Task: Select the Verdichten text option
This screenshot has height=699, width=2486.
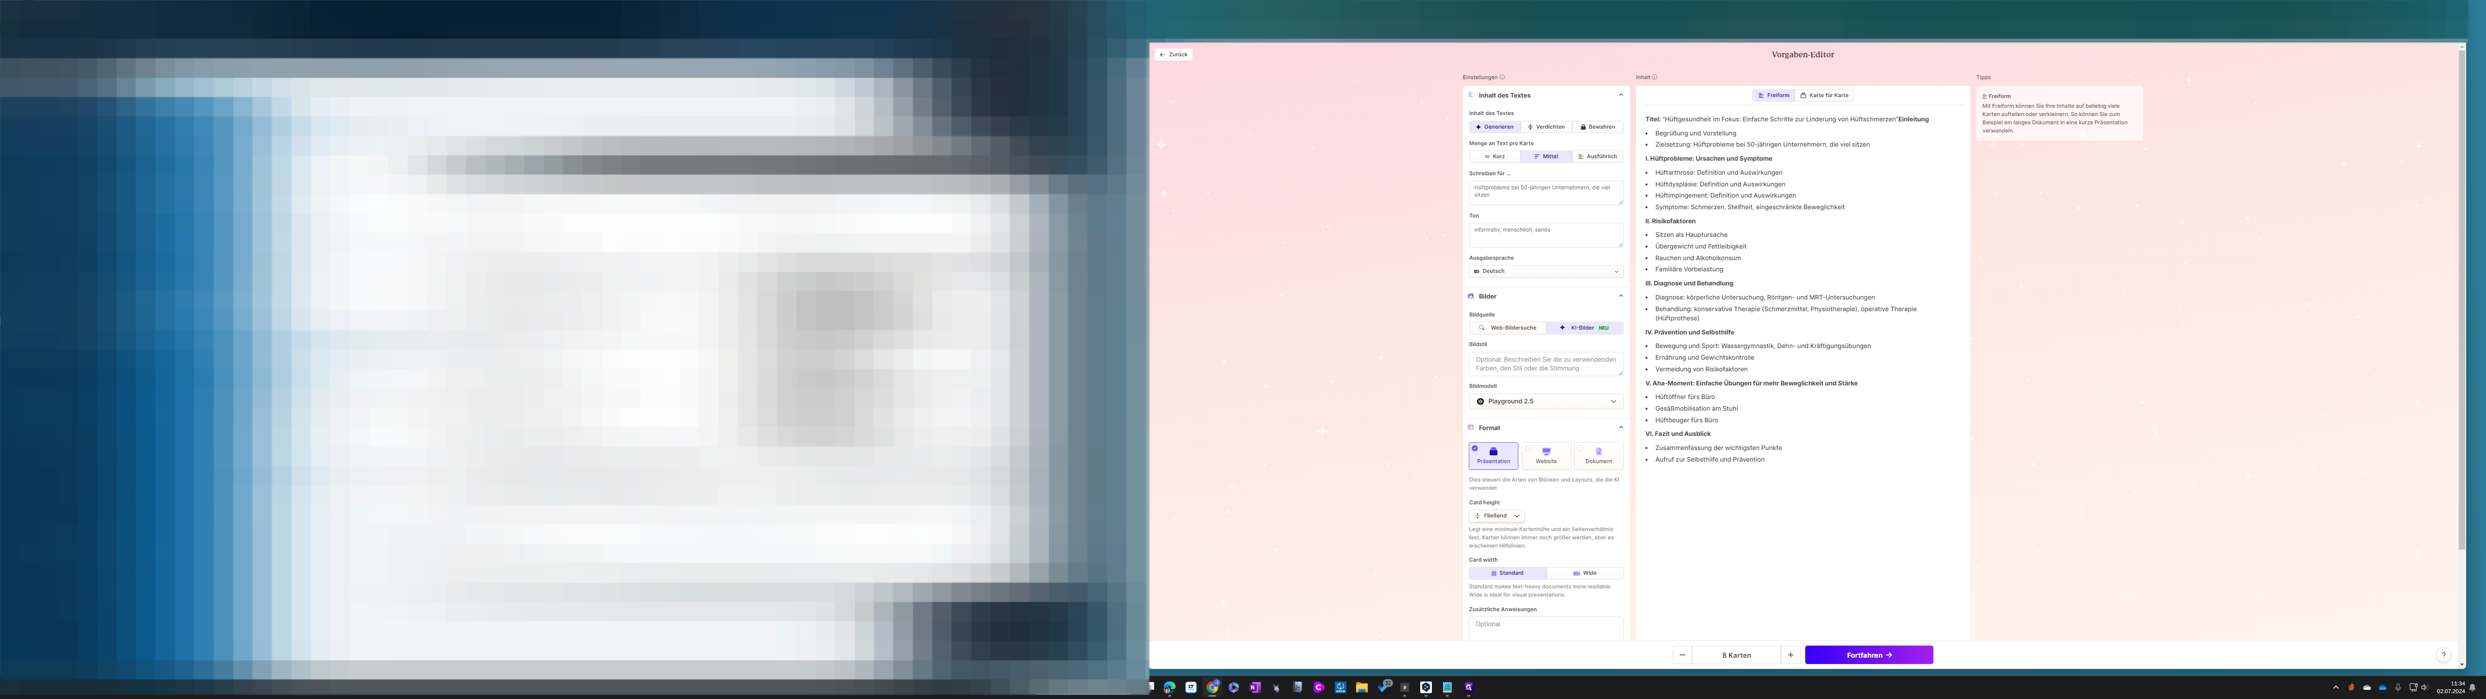Action: click(x=1546, y=127)
